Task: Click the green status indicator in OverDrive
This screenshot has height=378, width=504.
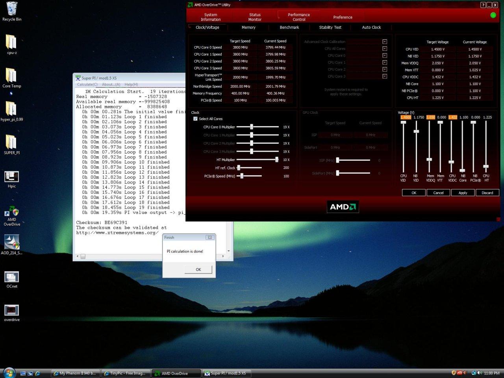Action: 493,15
